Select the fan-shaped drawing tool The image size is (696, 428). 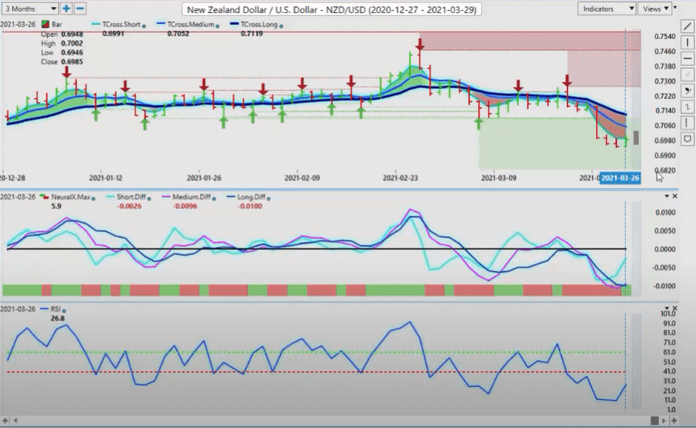687,91
